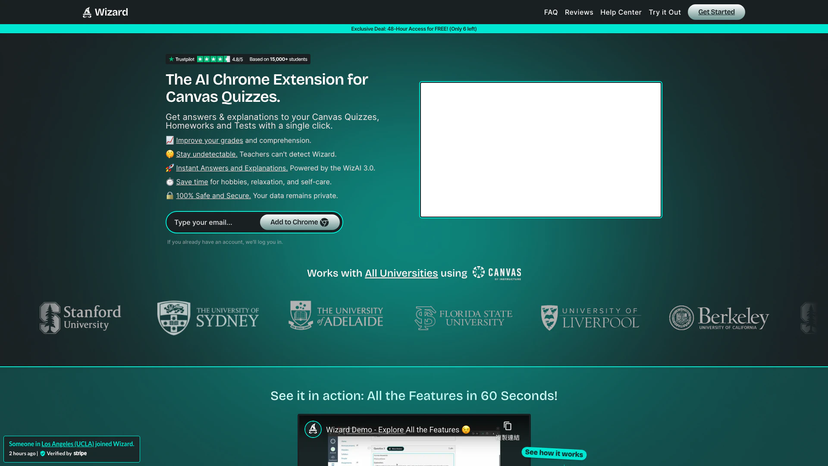
Task: Click the All Universities link
Action: click(401, 273)
